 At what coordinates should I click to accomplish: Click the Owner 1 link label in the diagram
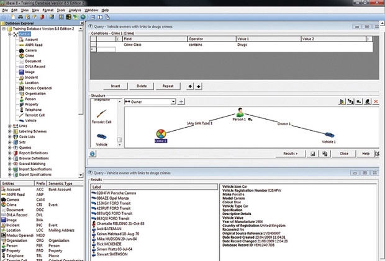tap(284, 124)
